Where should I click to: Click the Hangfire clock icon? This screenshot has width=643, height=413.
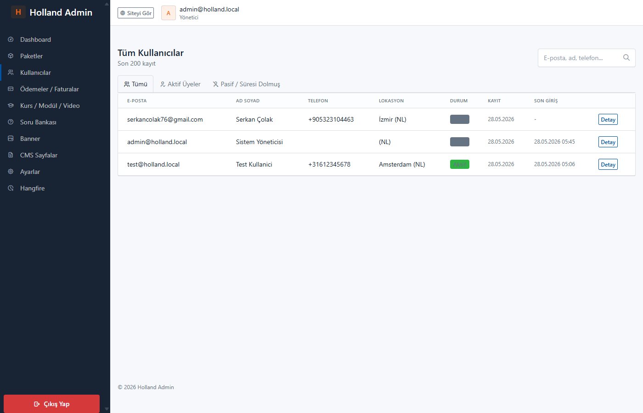tap(11, 188)
